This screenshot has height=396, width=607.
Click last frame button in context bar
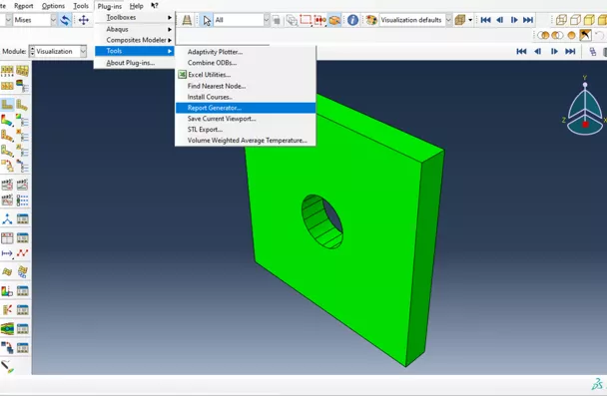pyautogui.click(x=570, y=51)
